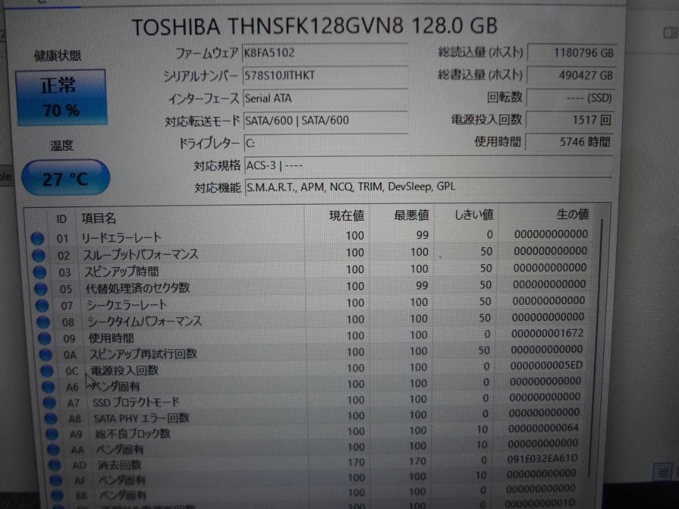Image resolution: width=679 pixels, height=509 pixels.
Task: Click the ID column header
Action: coord(62,219)
